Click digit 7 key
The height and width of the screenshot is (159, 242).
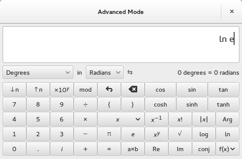tap(14, 104)
